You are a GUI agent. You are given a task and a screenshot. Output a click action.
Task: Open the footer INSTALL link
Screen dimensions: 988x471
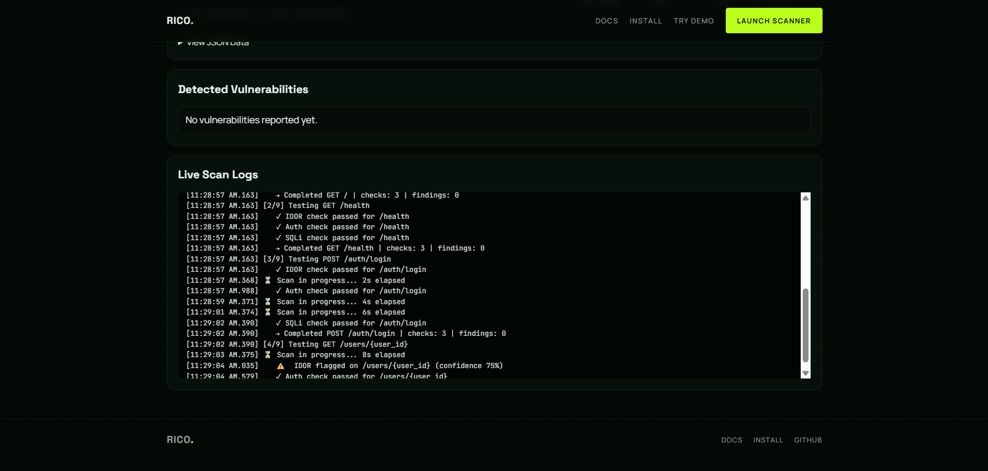[768, 440]
